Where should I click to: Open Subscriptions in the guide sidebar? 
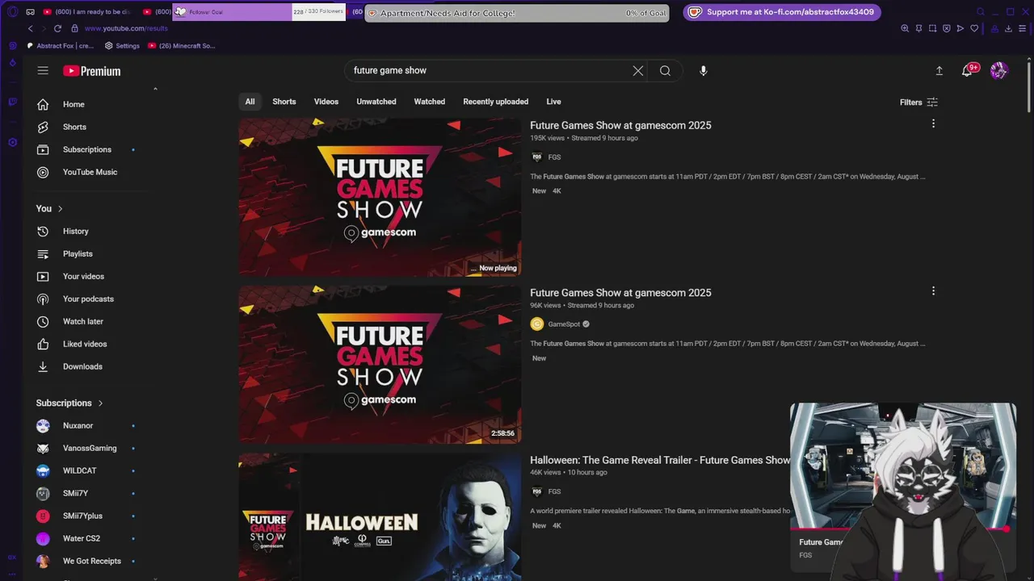pos(89,149)
